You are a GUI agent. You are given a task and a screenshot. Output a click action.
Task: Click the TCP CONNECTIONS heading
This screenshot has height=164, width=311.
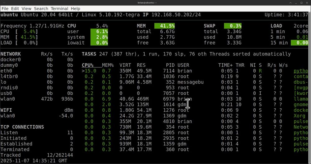(x=22, y=127)
